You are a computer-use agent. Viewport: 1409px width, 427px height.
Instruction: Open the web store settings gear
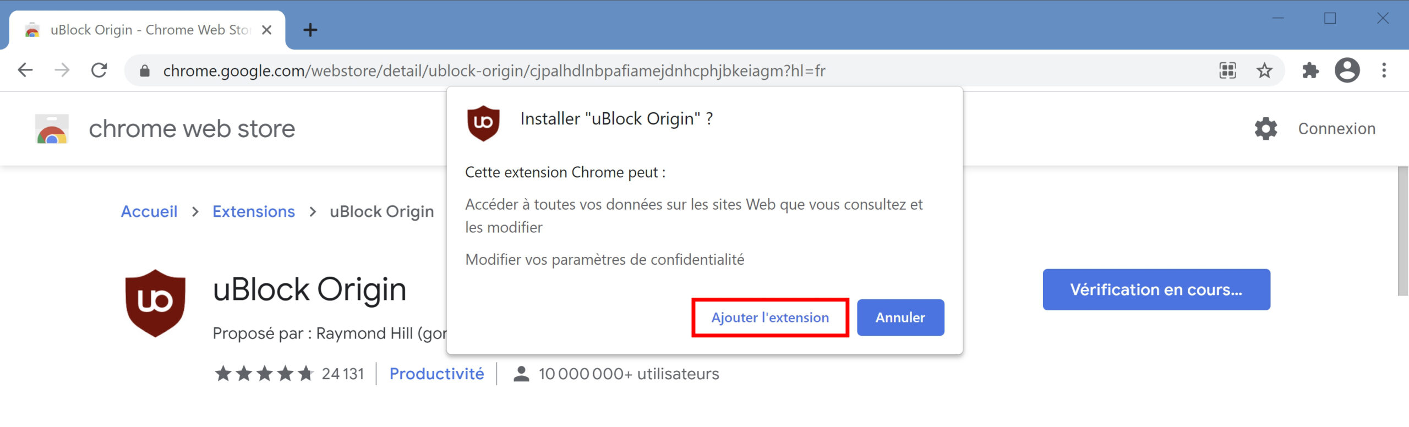(1265, 129)
